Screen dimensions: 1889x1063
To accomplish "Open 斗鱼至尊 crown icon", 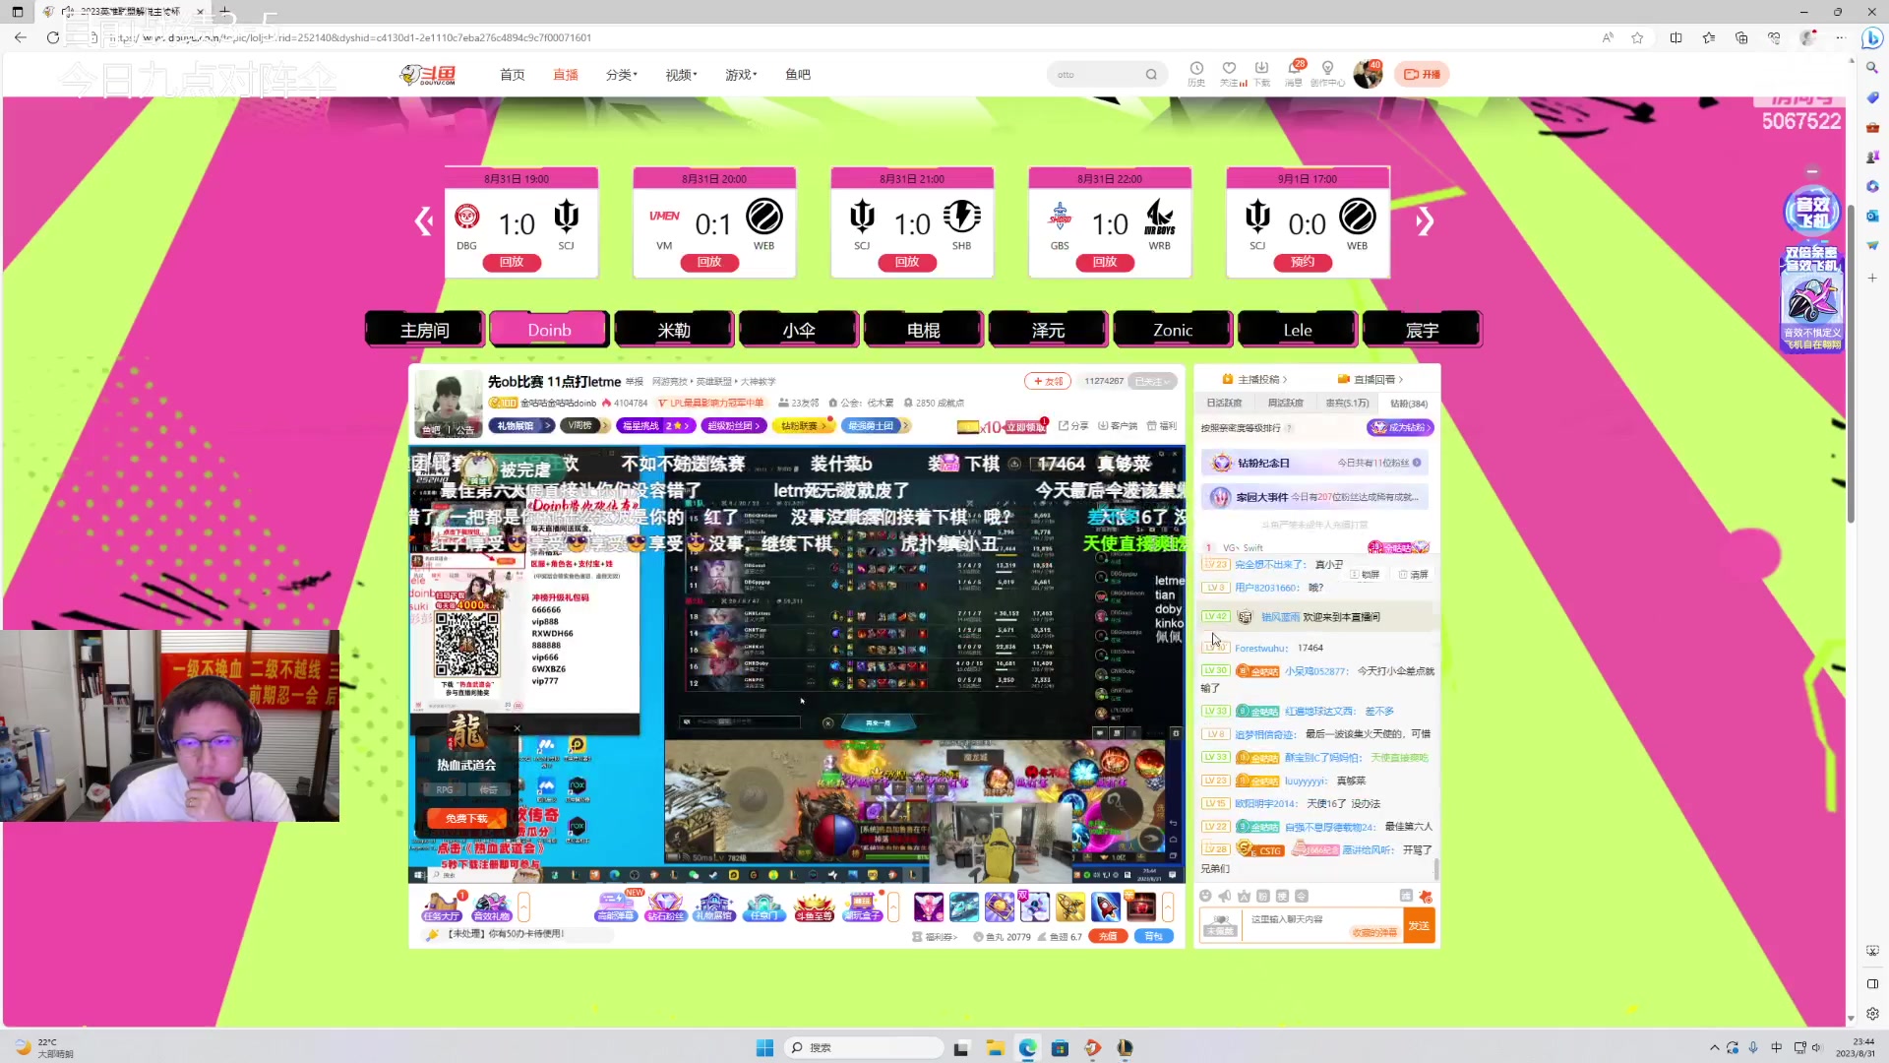I will 814,906.
